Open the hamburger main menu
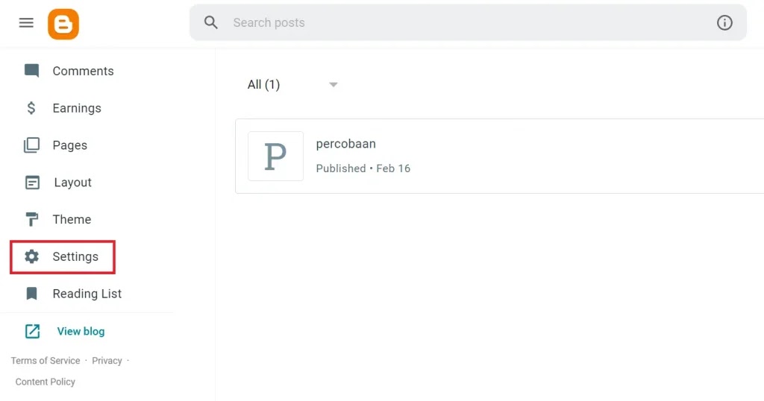The width and height of the screenshot is (764, 401). coord(26,23)
